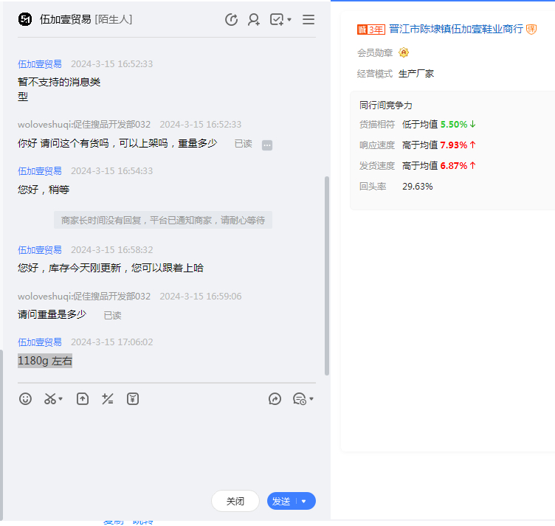
Task: Click the highlighted 1180g 左右 message
Action: pyautogui.click(x=45, y=361)
